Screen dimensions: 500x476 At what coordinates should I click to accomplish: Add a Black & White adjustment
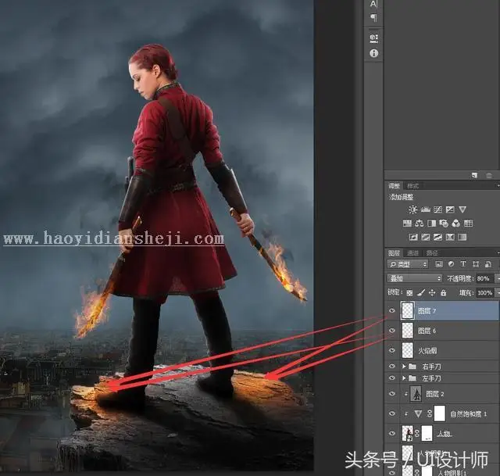click(x=431, y=224)
